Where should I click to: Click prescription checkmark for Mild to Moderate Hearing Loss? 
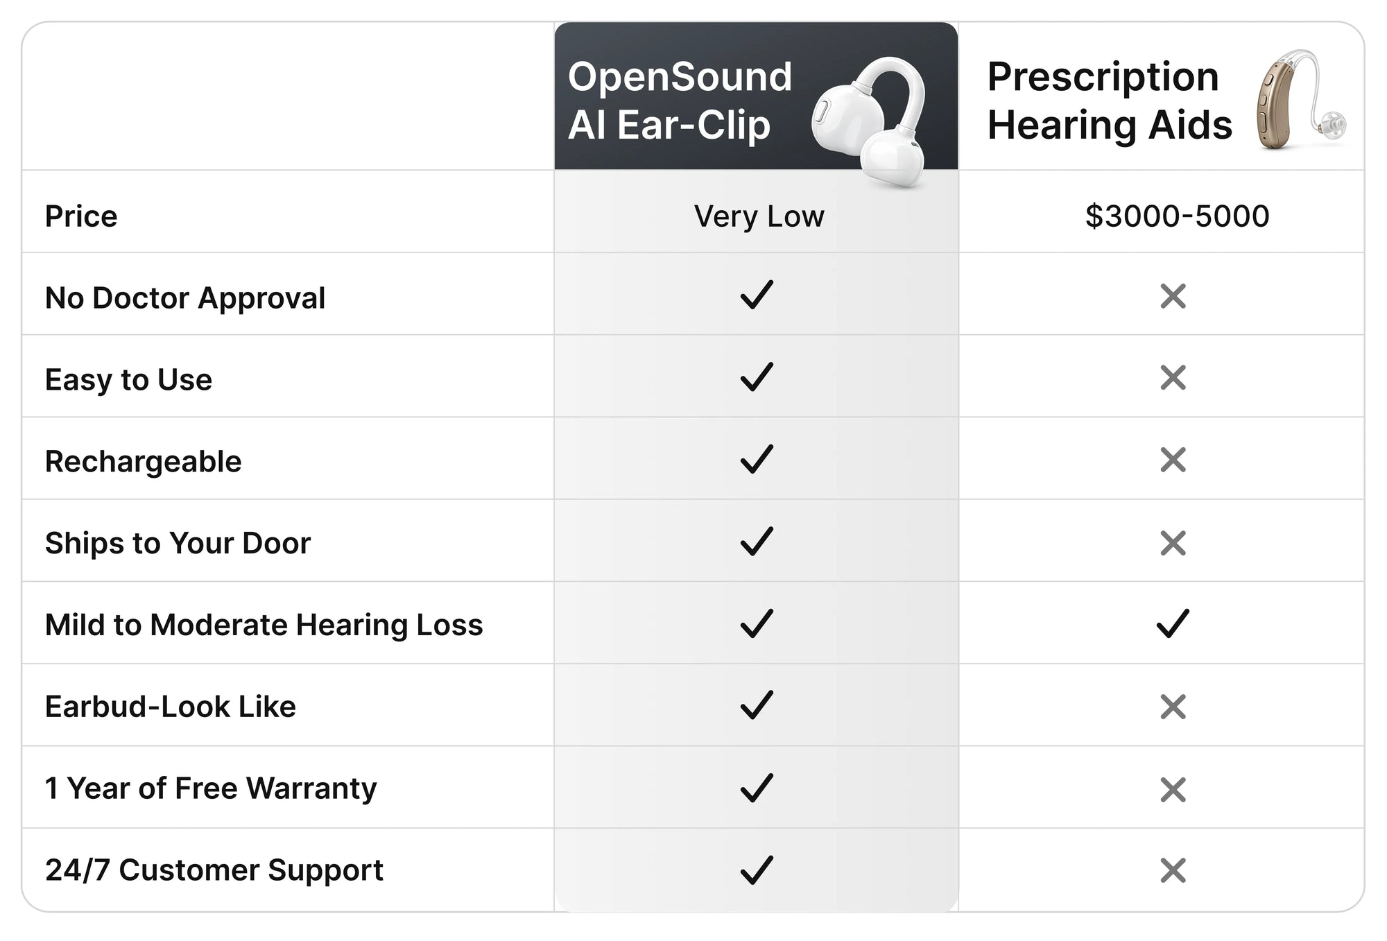pos(1173,623)
